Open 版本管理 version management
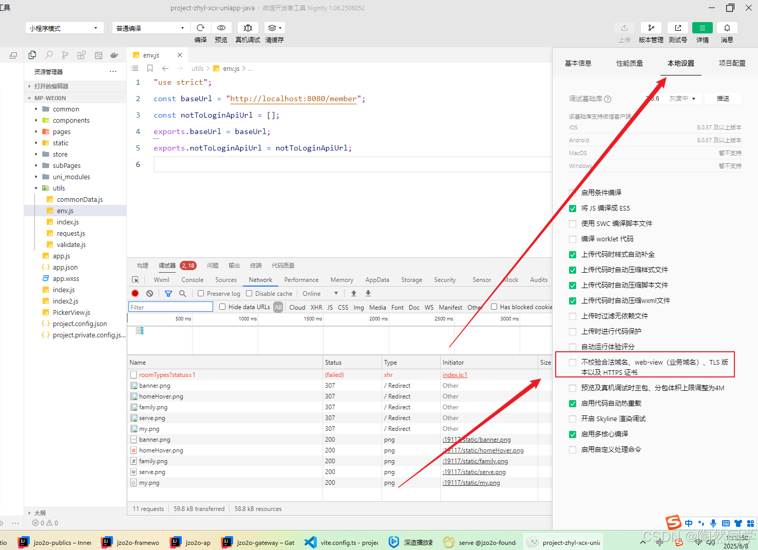The width and height of the screenshot is (758, 550). [x=651, y=28]
